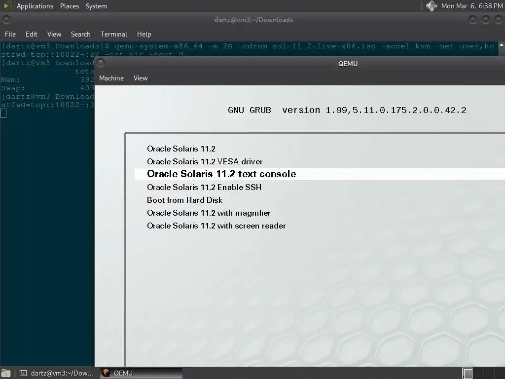505x379 pixels.
Task: Open the terminal Help menu
Action: 144,34
